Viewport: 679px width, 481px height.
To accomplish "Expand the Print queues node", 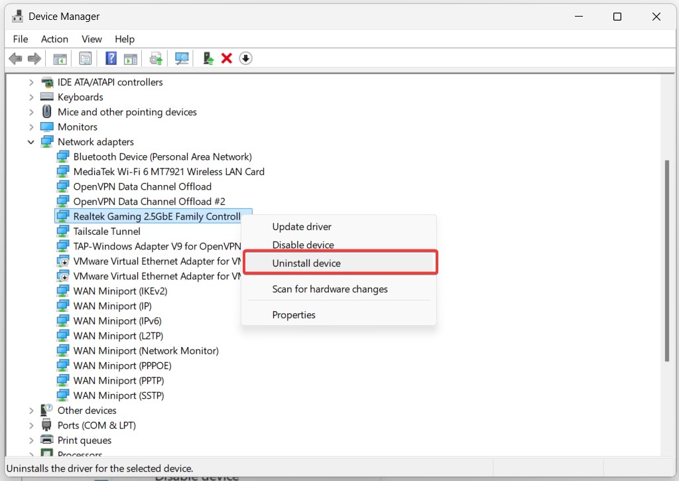I will pyautogui.click(x=31, y=441).
